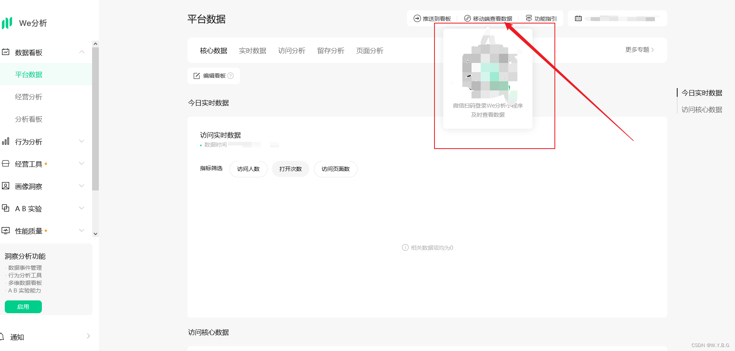Toggle the 访问人数 metric filter
735x351 pixels.
tap(248, 169)
